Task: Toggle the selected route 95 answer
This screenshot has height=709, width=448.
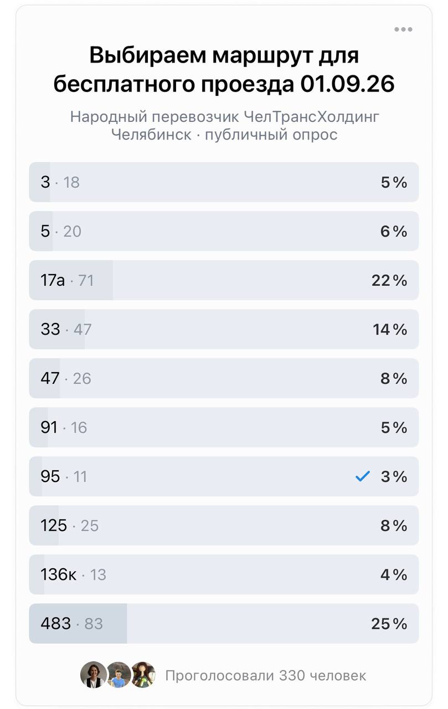Action: pos(224,476)
